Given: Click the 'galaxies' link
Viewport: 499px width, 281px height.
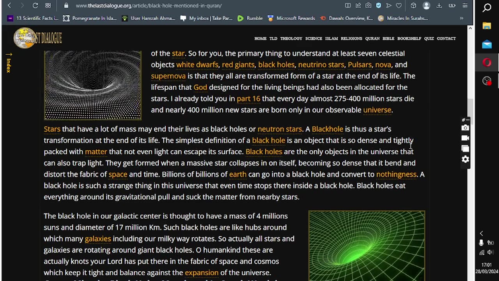Looking at the screenshot, I should [x=98, y=238].
